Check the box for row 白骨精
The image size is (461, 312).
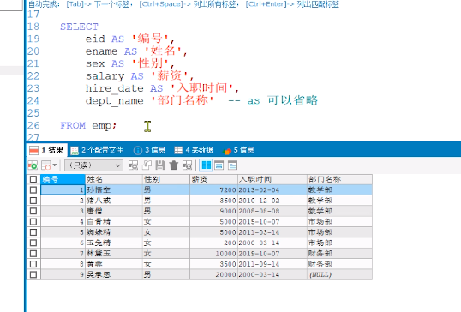[33, 222]
